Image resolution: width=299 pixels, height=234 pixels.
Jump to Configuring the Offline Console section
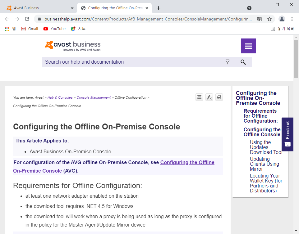click(x=262, y=132)
